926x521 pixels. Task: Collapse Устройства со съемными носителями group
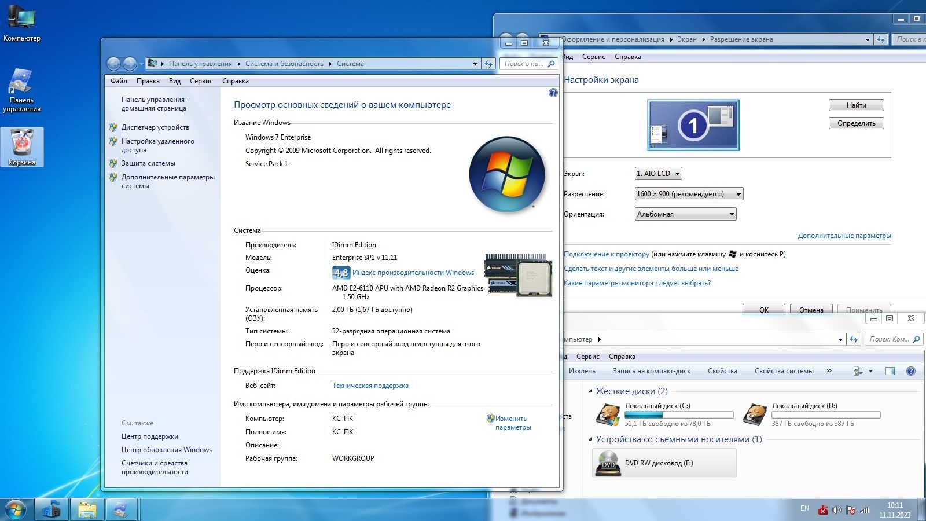(x=590, y=439)
